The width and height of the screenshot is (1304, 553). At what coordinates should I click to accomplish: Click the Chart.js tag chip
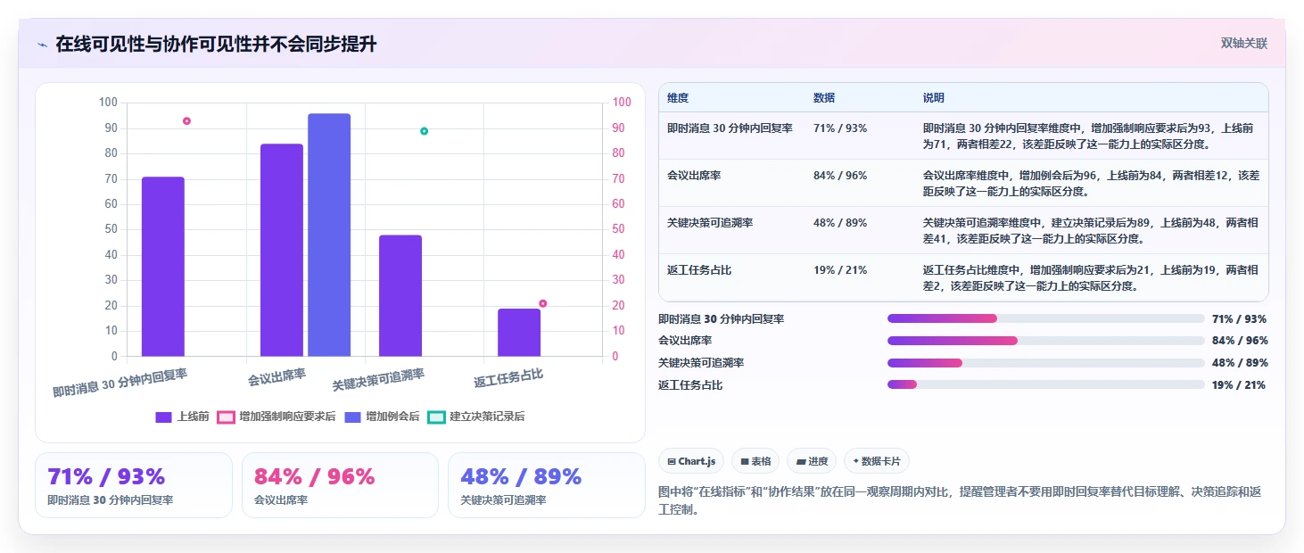(691, 461)
